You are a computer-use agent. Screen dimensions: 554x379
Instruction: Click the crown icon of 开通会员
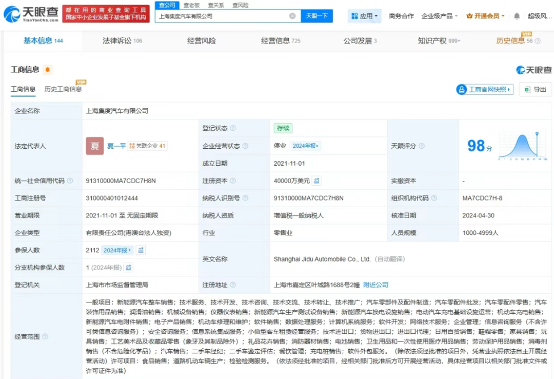[469, 16]
